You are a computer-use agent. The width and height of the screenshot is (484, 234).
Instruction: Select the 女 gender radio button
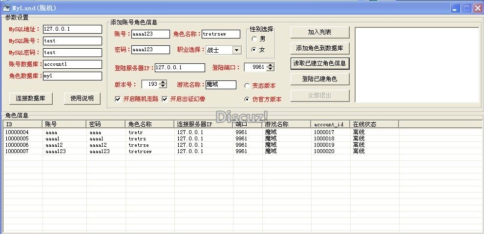254,49
